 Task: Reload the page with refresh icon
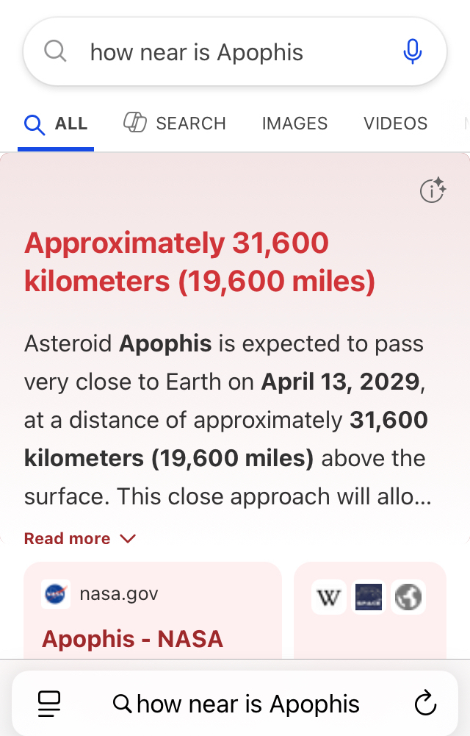(x=426, y=704)
